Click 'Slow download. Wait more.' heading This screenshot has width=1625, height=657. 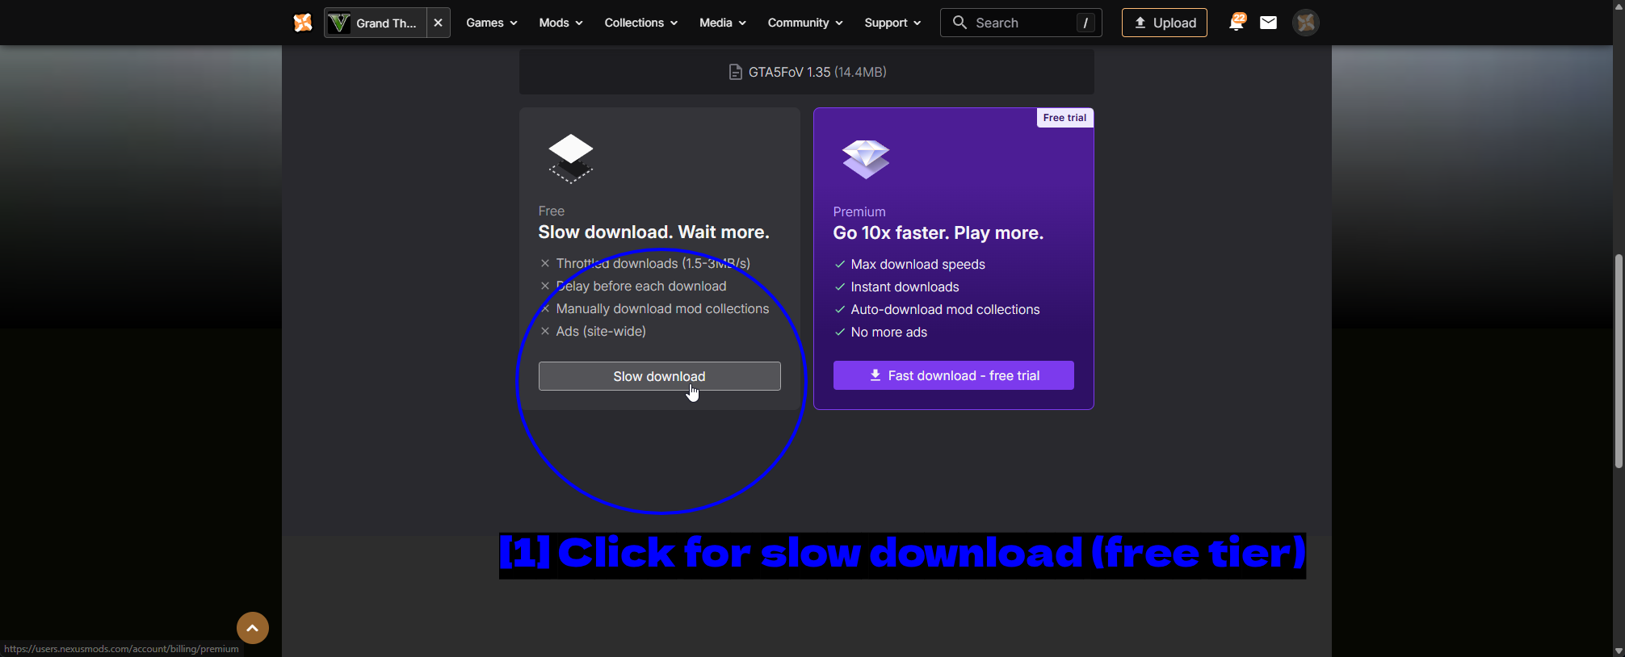[653, 232]
